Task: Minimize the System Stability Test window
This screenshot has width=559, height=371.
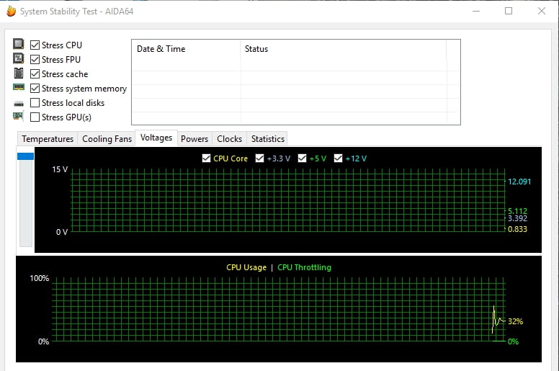Action: point(476,11)
